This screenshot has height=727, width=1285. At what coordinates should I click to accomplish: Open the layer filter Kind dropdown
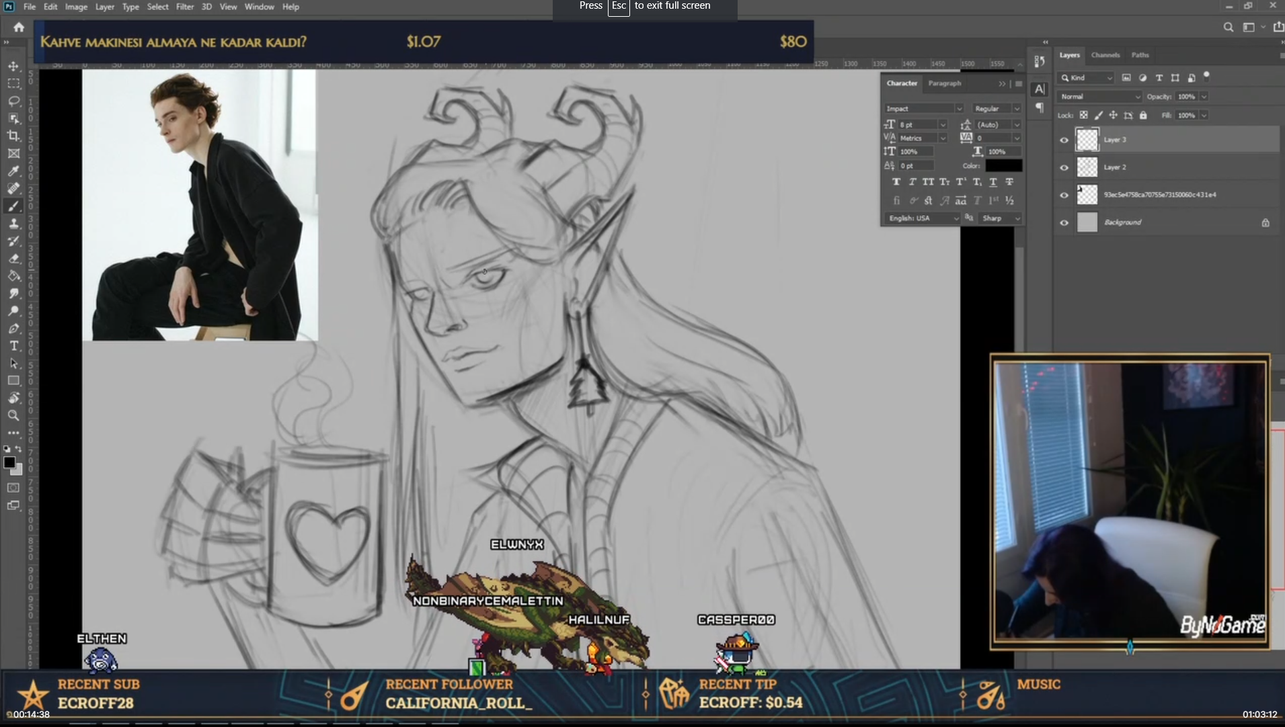(1086, 78)
